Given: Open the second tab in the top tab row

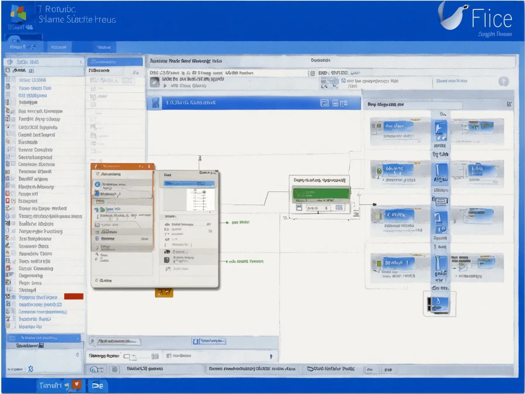Looking at the screenshot, I should [x=59, y=47].
